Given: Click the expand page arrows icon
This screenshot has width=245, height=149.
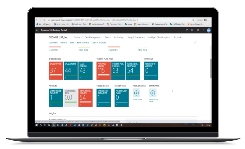Looking at the screenshot, I should [195, 42].
